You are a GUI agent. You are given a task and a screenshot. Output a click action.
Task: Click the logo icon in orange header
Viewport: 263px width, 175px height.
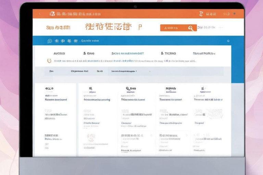tap(52, 14)
